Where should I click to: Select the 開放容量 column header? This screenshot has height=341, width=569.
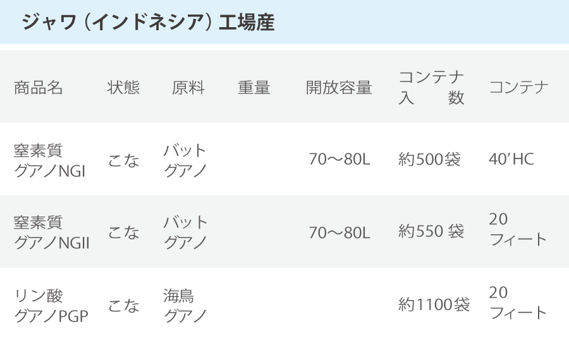339,88
